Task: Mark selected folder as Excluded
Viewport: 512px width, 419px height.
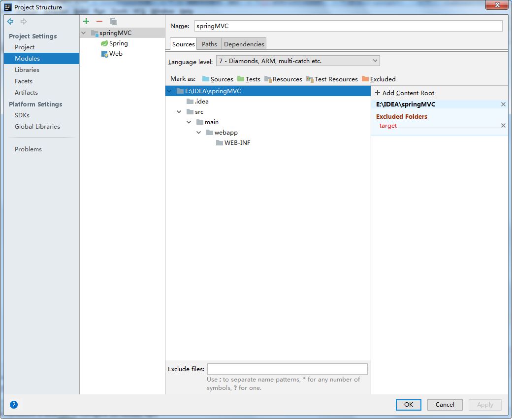Action: pos(379,79)
